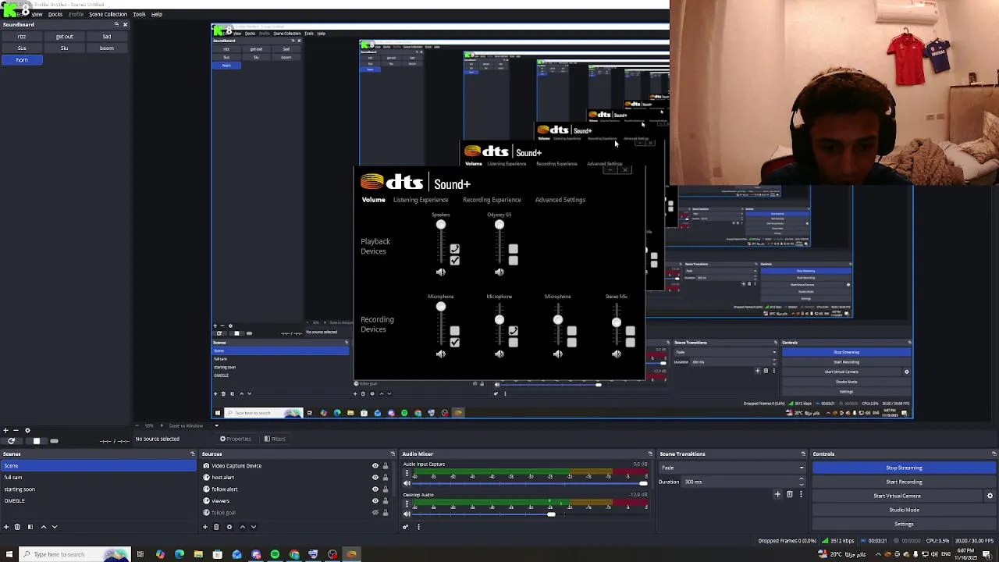Add a new scene with plus icon
This screenshot has width=999, height=562.
6,527
